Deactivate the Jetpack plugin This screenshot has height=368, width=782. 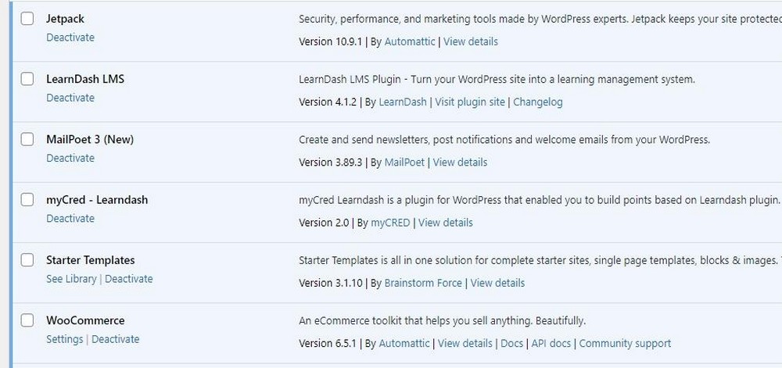click(70, 37)
